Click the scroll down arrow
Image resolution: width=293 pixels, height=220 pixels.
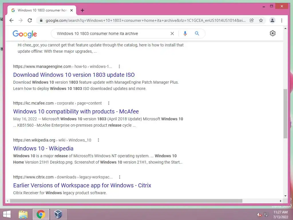pos(285,196)
